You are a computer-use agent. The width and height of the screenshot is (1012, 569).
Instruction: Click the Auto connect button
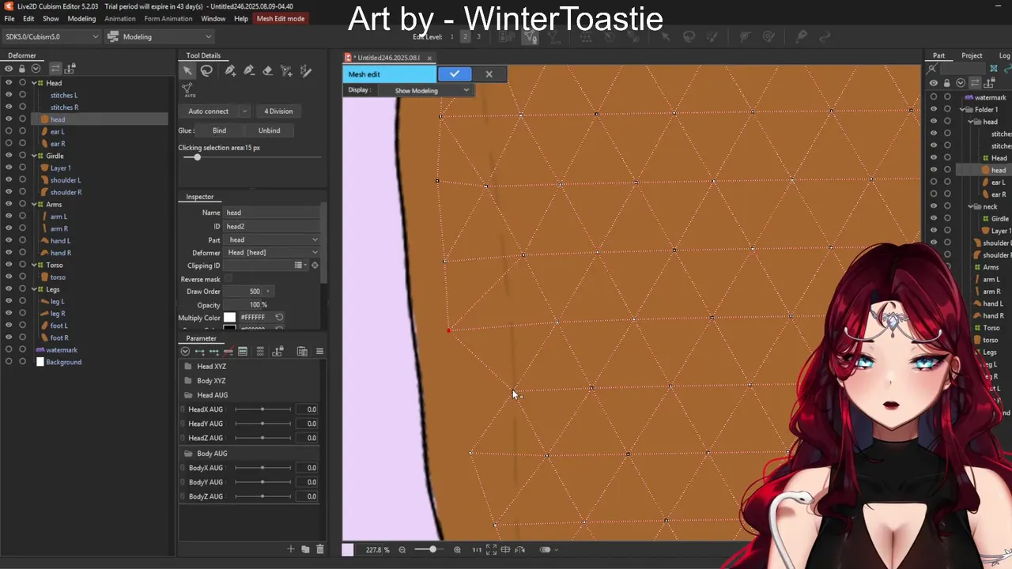(x=208, y=111)
